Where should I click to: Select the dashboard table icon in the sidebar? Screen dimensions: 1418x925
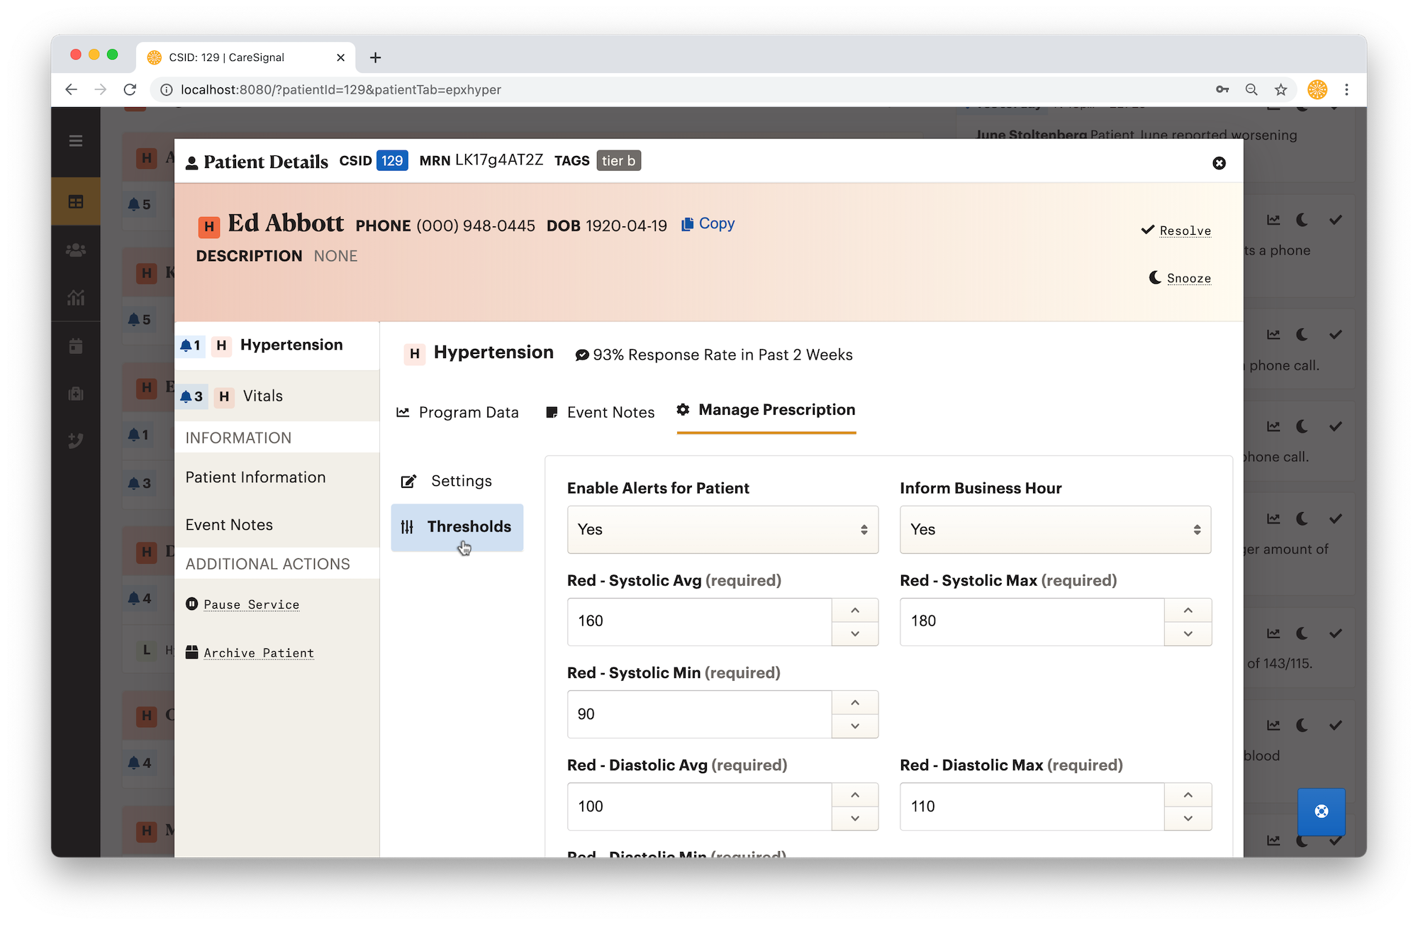76,202
